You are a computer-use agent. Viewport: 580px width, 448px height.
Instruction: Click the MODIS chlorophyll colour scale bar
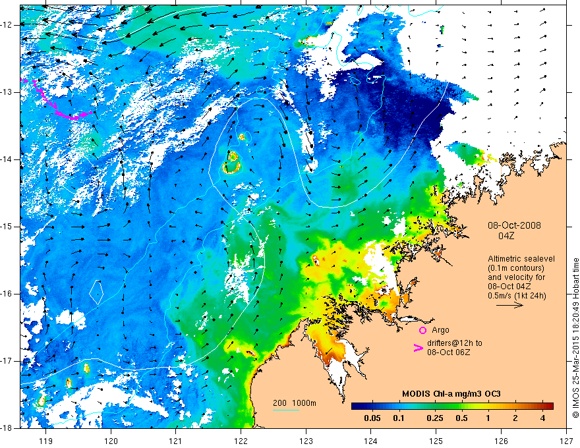(452, 406)
